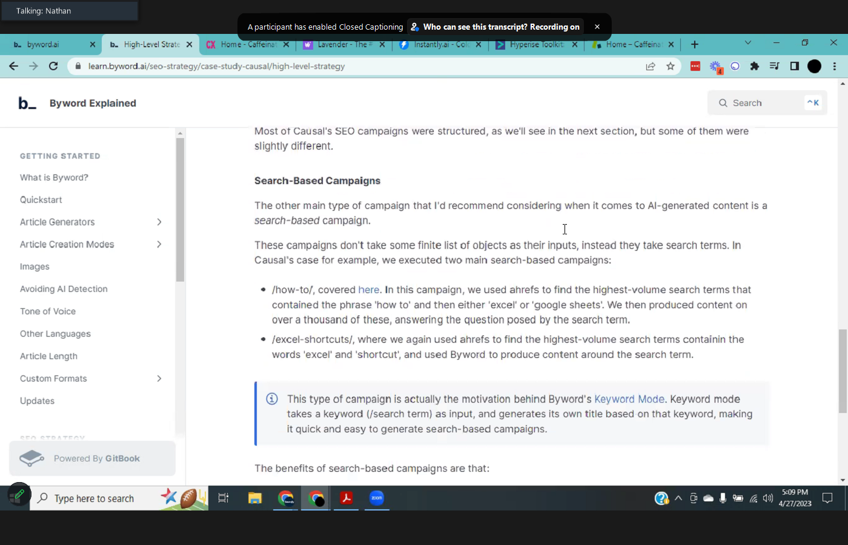Open the Zoom app in taskbar

pyautogui.click(x=377, y=498)
